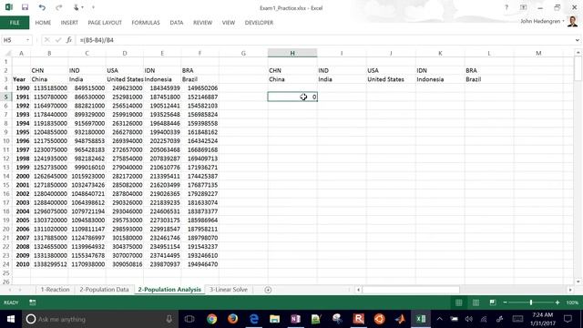Open the FORMULAS ribbon tab
This screenshot has height=328, width=583.
click(x=146, y=23)
